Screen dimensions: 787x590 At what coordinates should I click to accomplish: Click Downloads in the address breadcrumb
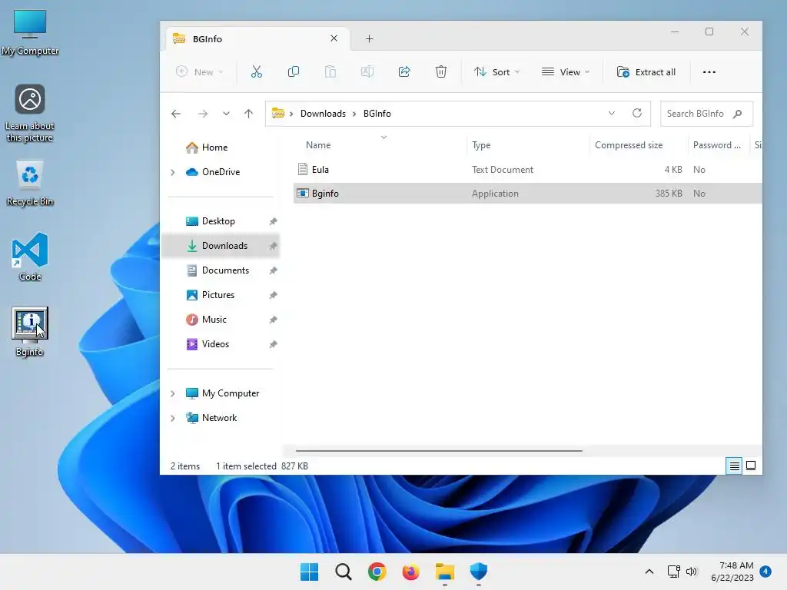tap(323, 114)
